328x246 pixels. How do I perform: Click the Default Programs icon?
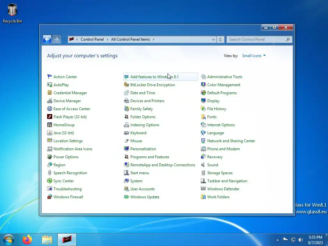click(x=203, y=93)
